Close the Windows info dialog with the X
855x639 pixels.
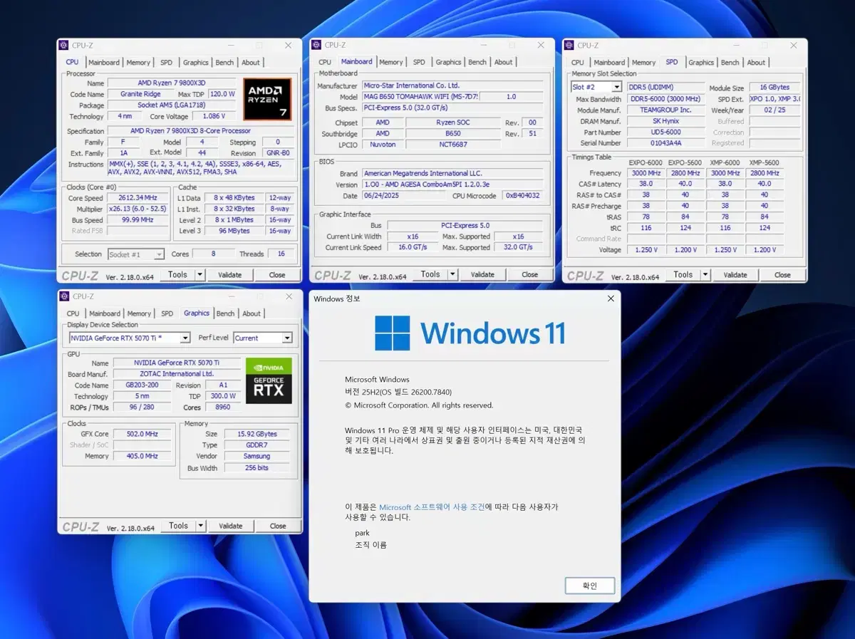[x=611, y=298]
